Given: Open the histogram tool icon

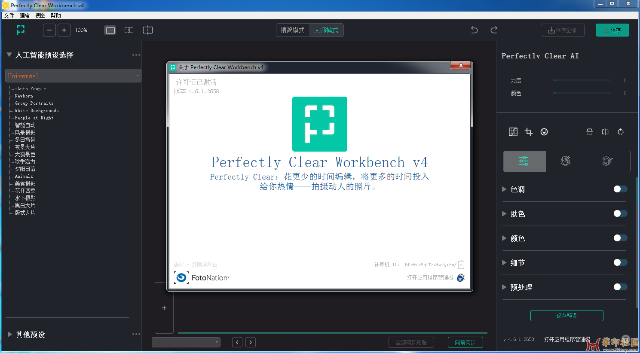Looking at the screenshot, I should coord(513,132).
